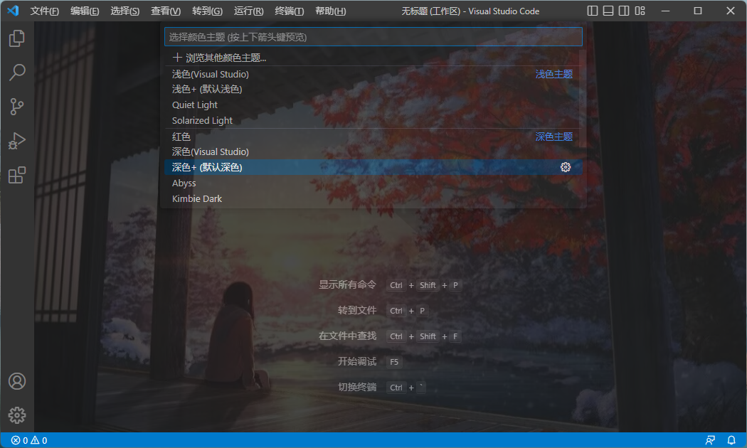This screenshot has width=747, height=448.
Task: Open the 编辑(E) menu
Action: click(x=85, y=11)
